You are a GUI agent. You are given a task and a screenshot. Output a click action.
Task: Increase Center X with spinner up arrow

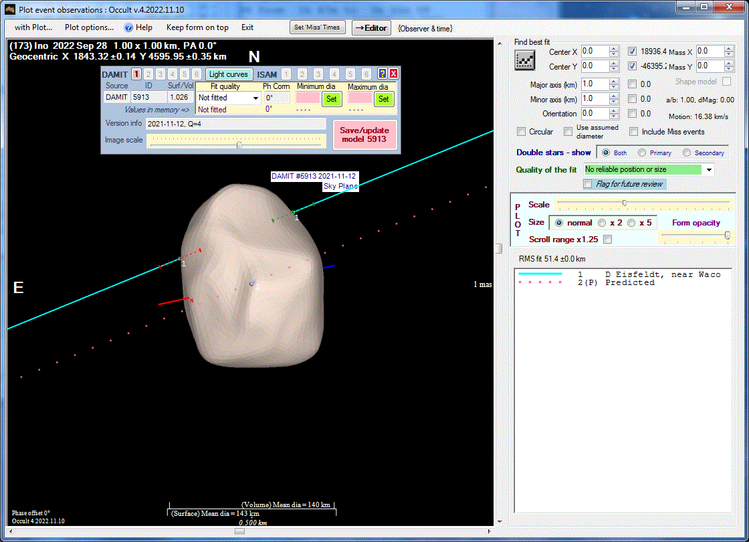click(x=614, y=49)
